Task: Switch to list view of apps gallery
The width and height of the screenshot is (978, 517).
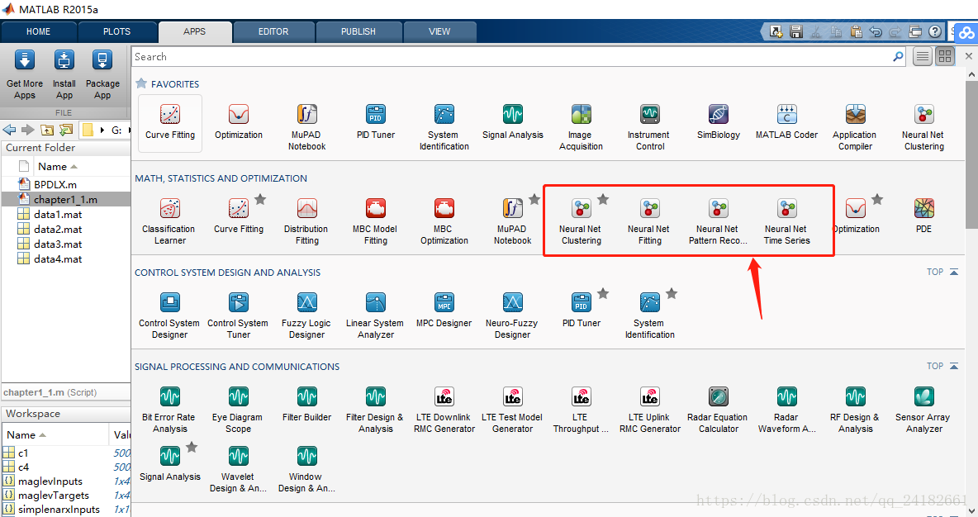Action: pos(923,57)
